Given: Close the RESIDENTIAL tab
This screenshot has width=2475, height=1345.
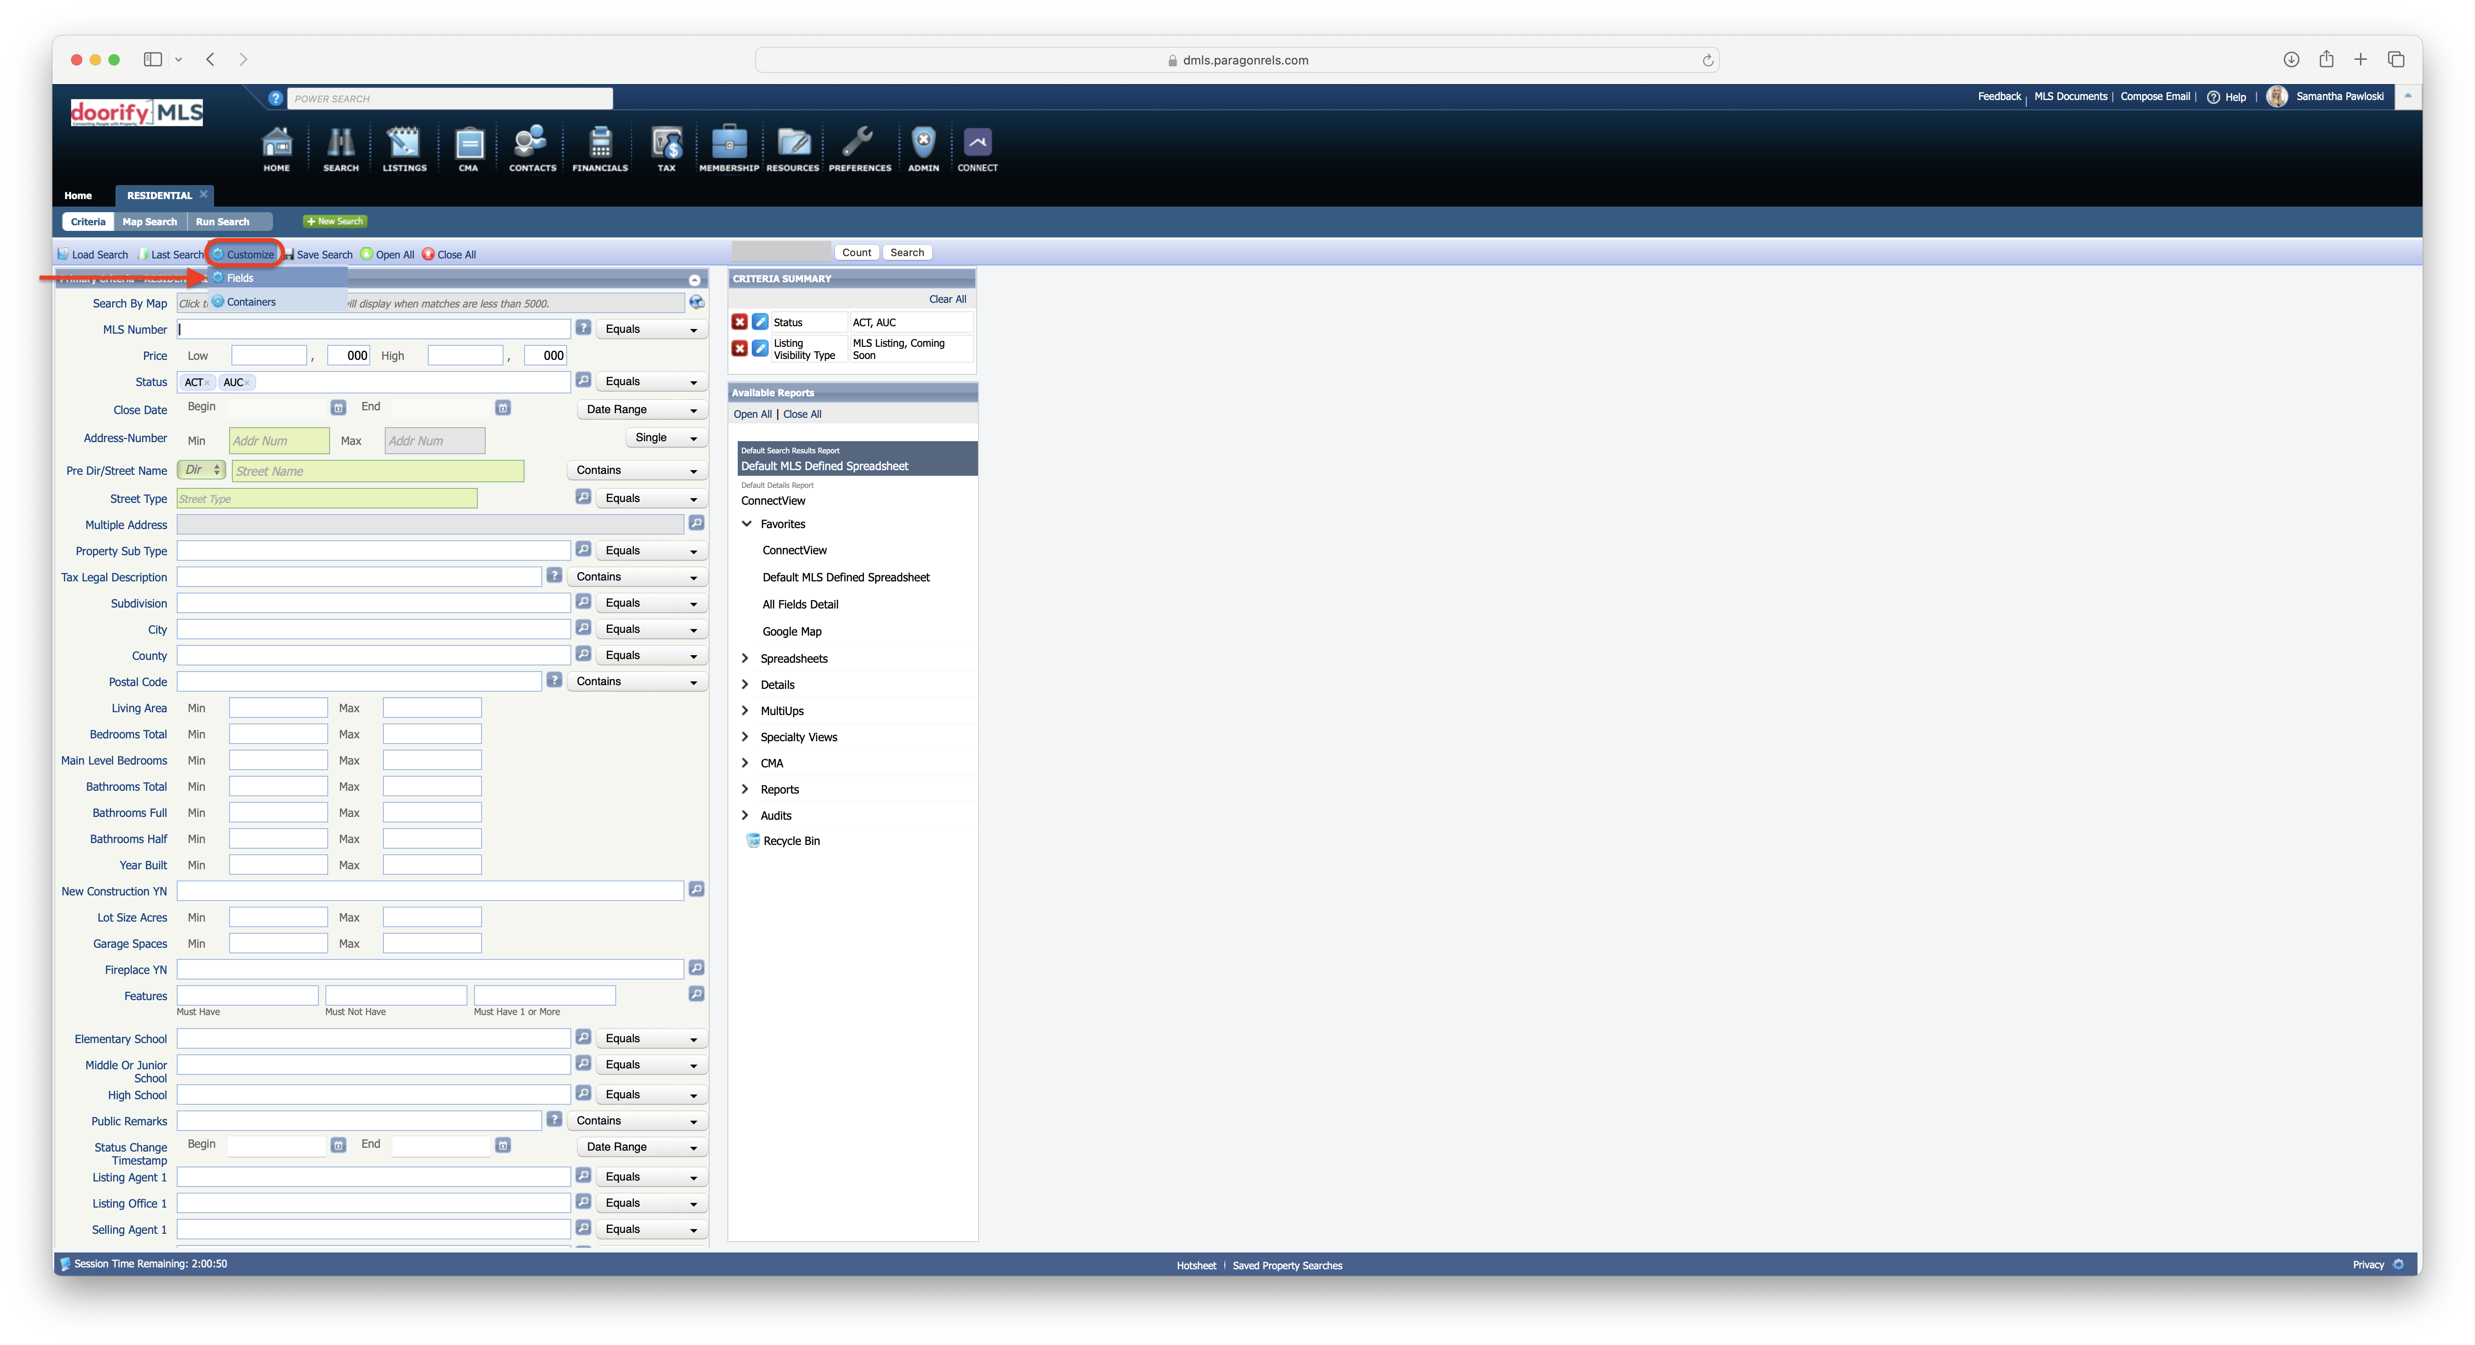Looking at the screenshot, I should coord(204,194).
